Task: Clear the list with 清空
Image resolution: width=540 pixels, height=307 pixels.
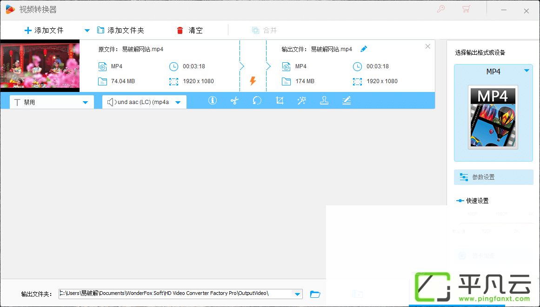Action: (190, 31)
